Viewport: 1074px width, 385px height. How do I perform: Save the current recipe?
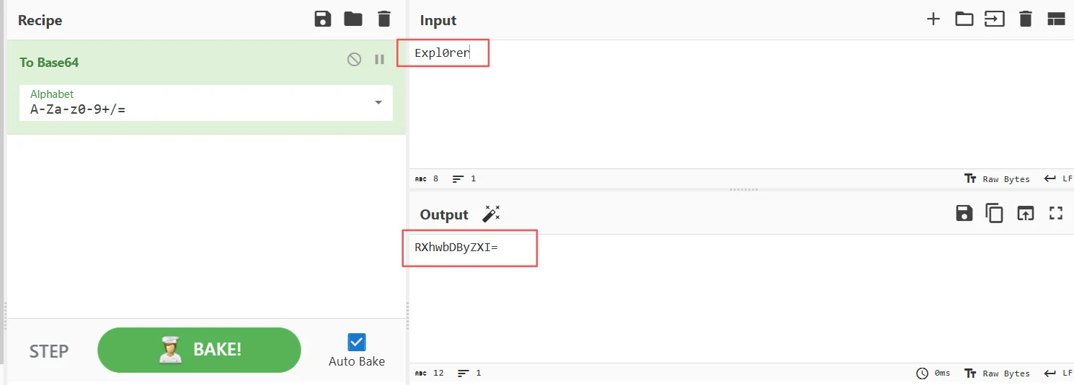[323, 19]
